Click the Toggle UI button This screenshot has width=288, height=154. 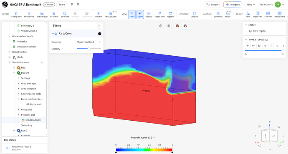coord(170,15)
